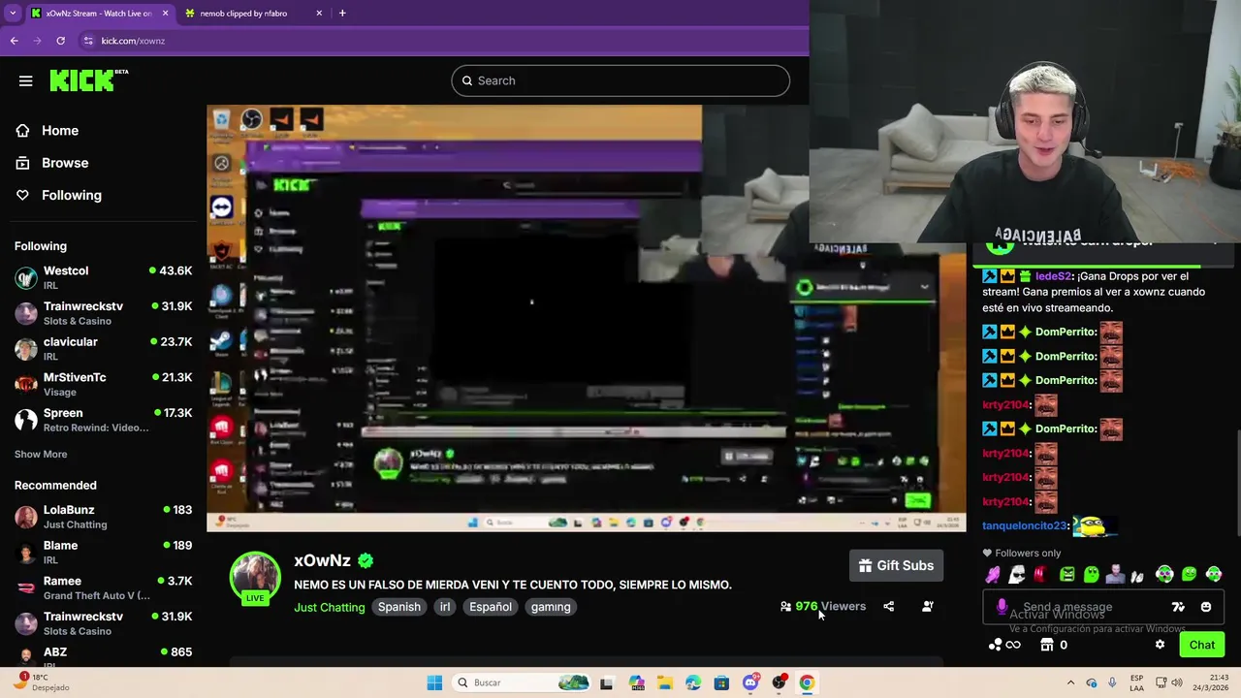Open Spreen channel from sidebar
Screen dimensions: 1241x698
(x=103, y=419)
